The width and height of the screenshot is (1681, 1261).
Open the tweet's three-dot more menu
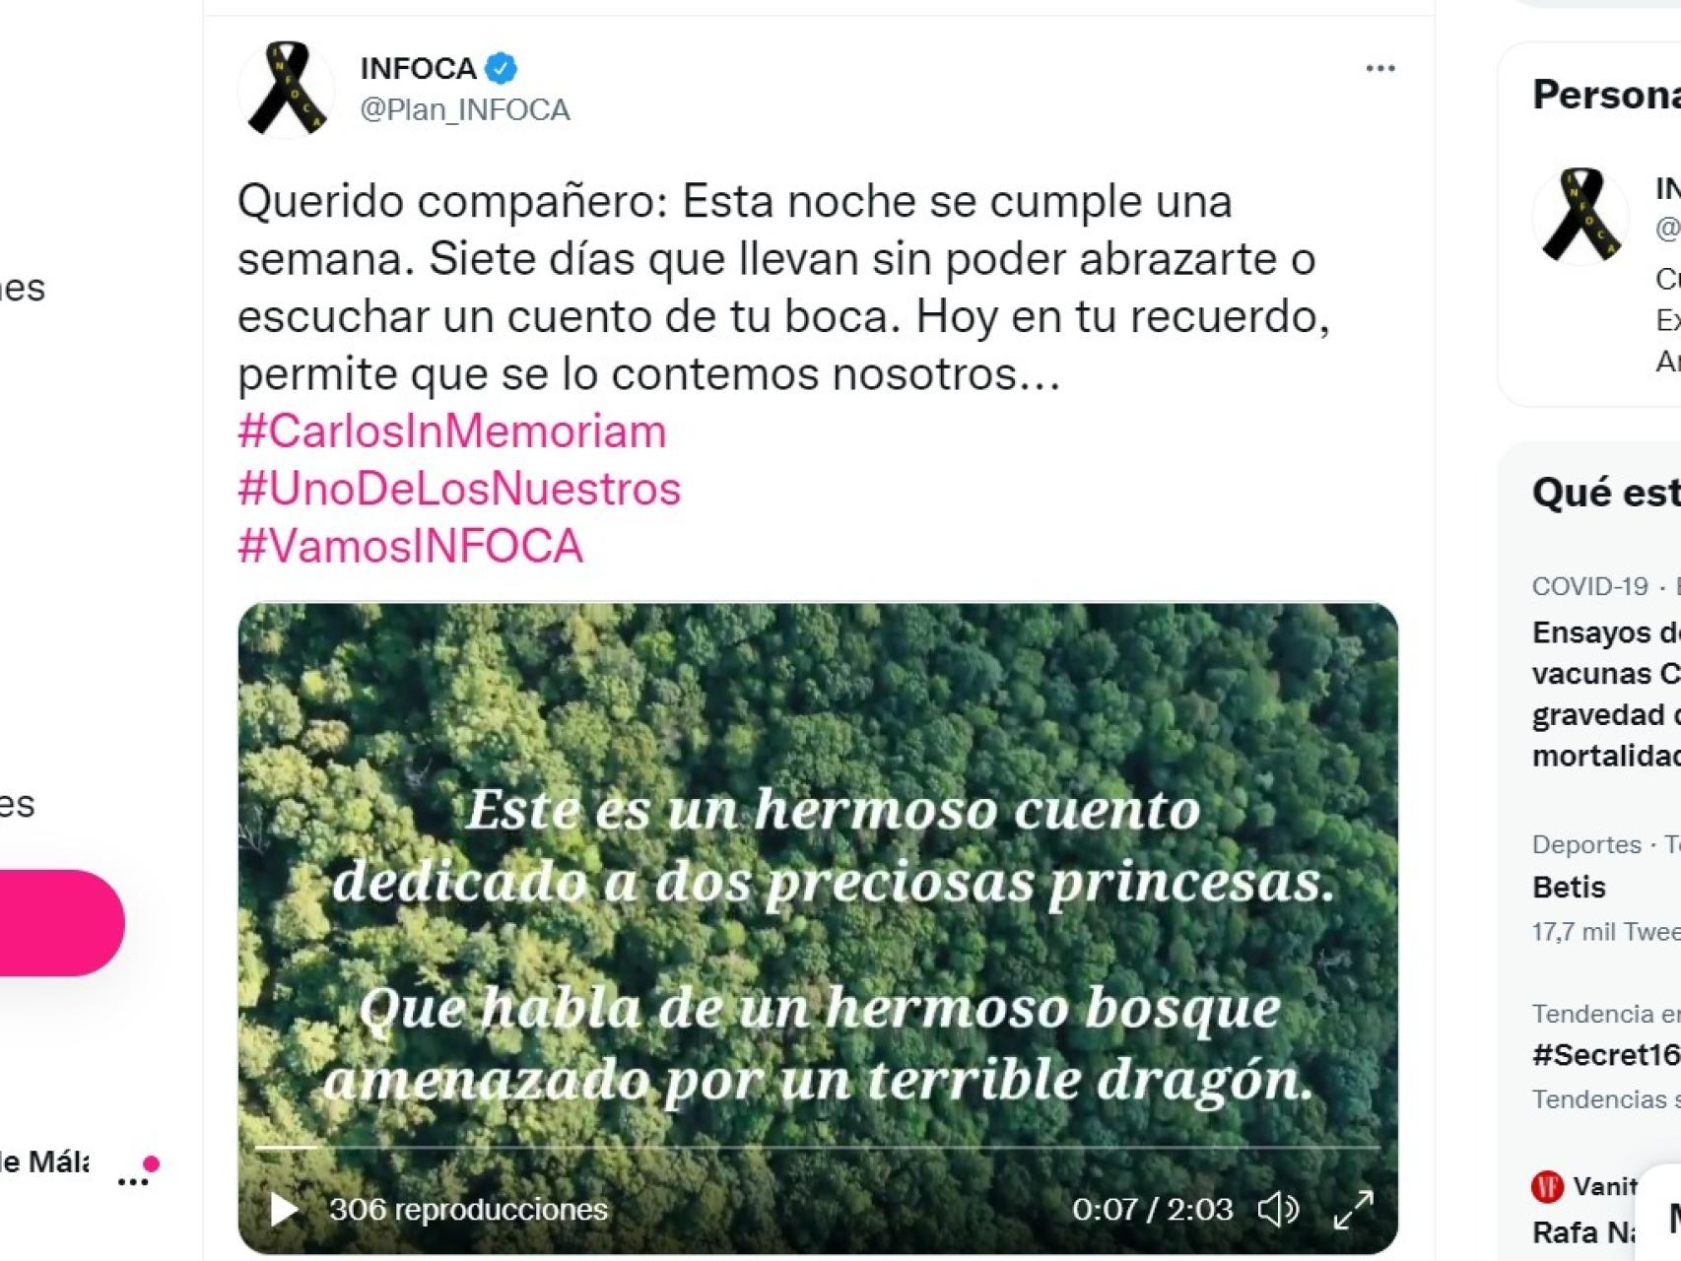(1379, 68)
